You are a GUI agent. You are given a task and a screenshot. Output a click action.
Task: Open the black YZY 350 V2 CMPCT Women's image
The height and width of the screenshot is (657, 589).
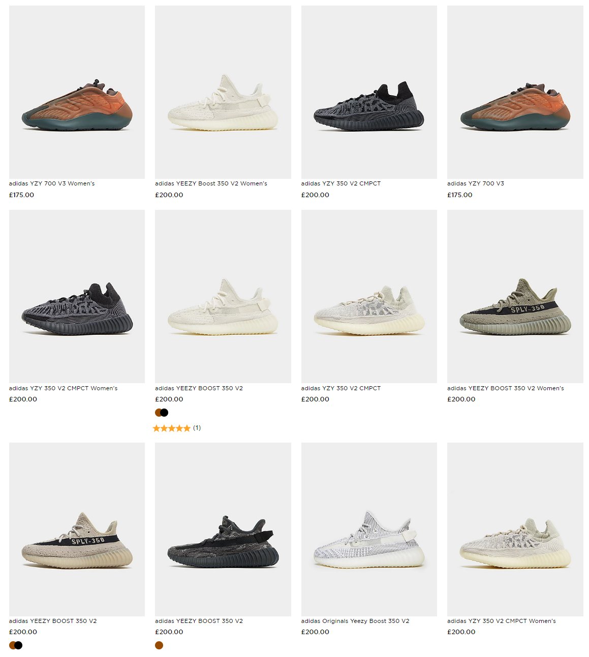[x=77, y=296]
